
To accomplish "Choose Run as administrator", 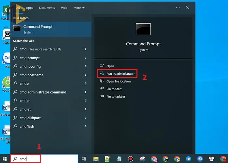I will click(117, 74).
